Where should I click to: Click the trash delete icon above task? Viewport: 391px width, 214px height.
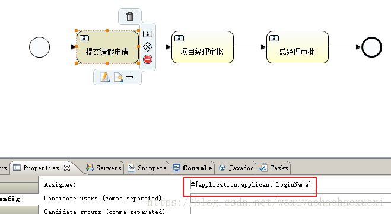(x=130, y=17)
